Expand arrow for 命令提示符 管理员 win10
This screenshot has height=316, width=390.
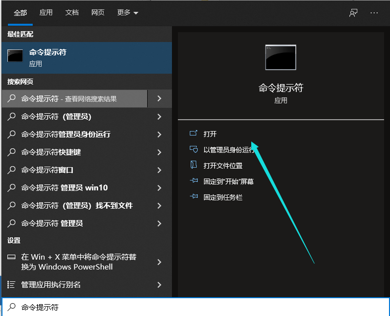[x=159, y=188]
